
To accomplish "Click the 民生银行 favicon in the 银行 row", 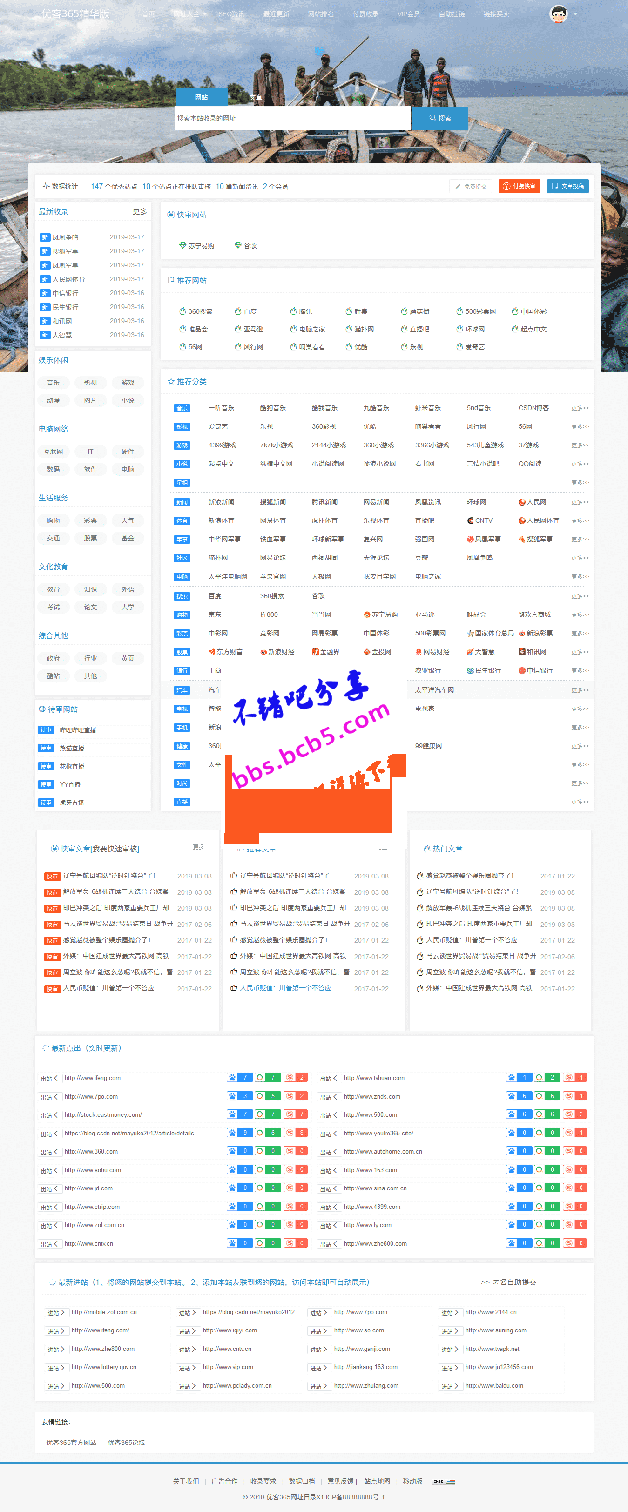I will (470, 670).
